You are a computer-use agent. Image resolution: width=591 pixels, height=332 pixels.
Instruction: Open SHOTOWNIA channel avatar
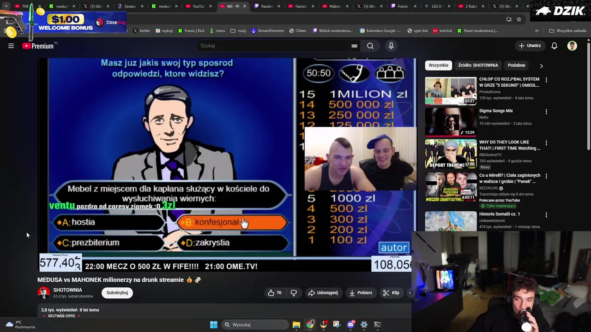tap(44, 293)
